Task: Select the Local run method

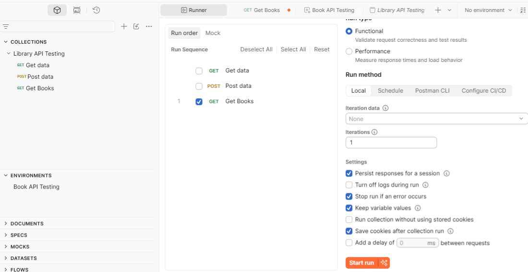Action: point(358,91)
